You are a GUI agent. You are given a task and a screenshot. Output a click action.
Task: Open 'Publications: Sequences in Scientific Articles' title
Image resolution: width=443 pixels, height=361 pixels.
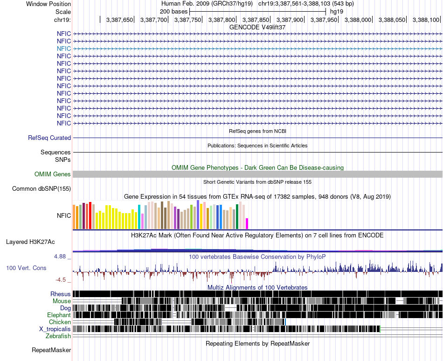[x=257, y=146]
